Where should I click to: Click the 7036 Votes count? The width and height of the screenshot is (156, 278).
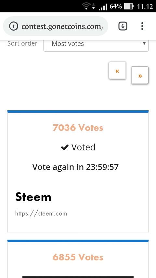(78, 128)
